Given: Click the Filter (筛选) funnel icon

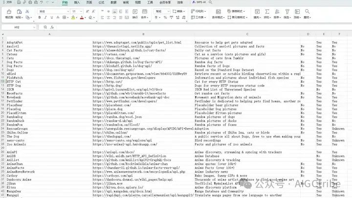Looking at the screenshot, I should pyautogui.click(x=287, y=12).
